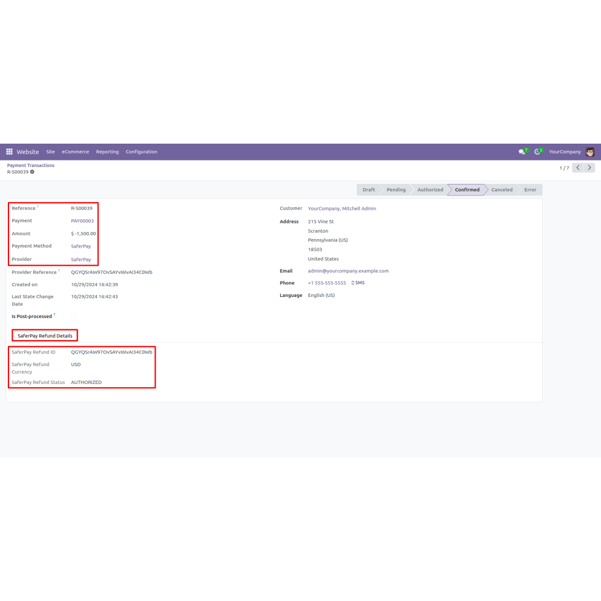Toggle the Is Post-processed checkbox

[73, 316]
